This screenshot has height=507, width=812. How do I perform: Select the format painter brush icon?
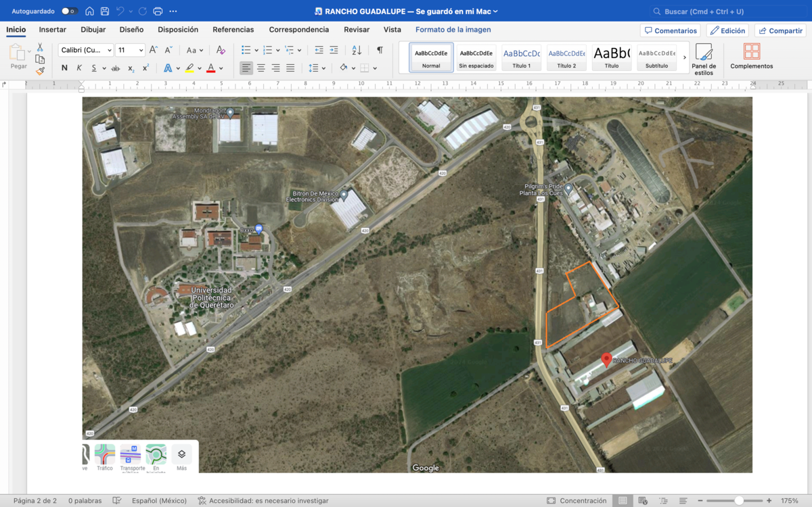tap(40, 71)
